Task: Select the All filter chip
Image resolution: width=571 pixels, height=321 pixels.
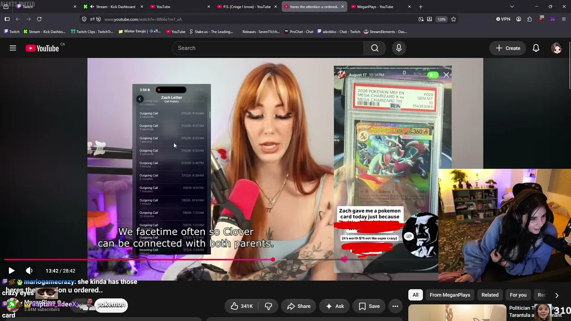Action: (x=415, y=295)
